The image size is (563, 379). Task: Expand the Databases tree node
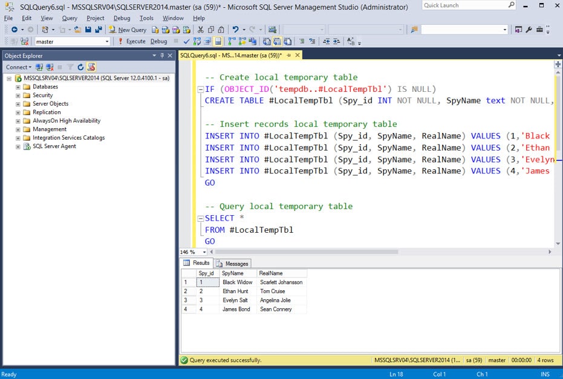pos(18,87)
